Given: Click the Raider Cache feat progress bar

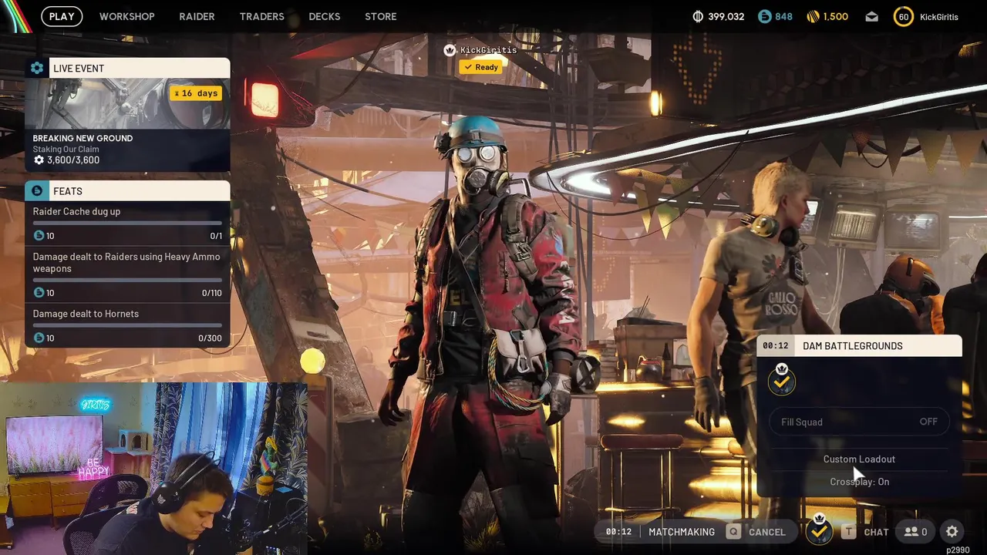Looking at the screenshot, I should point(127,224).
